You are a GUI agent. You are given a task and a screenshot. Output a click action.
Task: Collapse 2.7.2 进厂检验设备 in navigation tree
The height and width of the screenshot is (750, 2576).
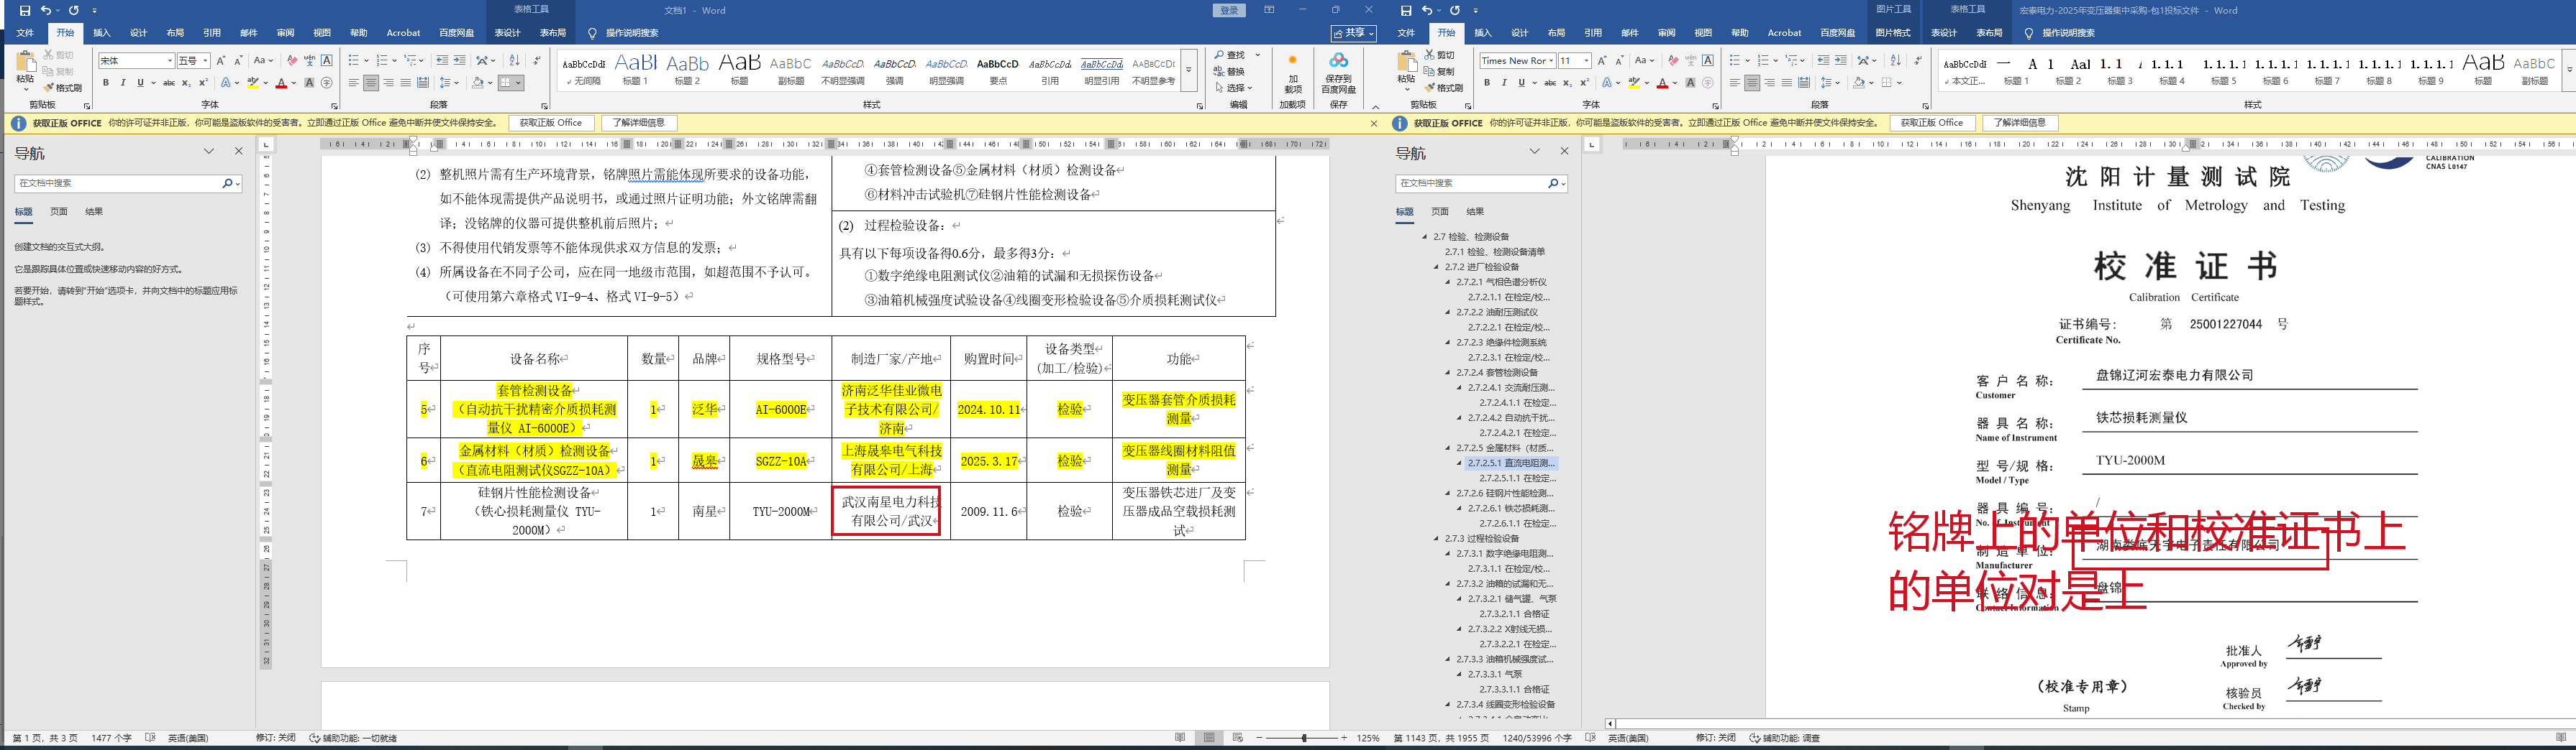[x=1437, y=268]
